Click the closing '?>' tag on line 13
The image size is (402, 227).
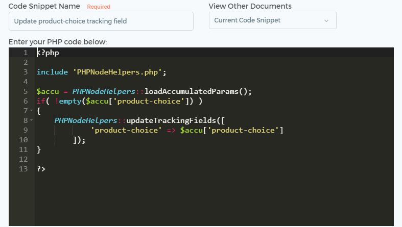pyautogui.click(x=41, y=169)
